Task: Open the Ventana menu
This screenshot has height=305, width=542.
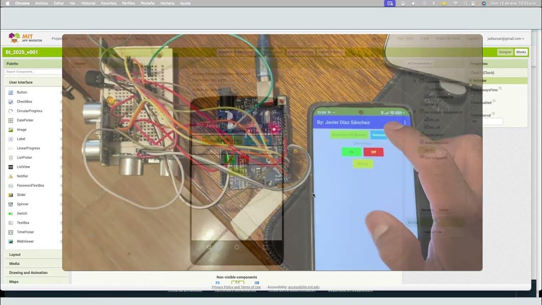Action: coord(167,3)
